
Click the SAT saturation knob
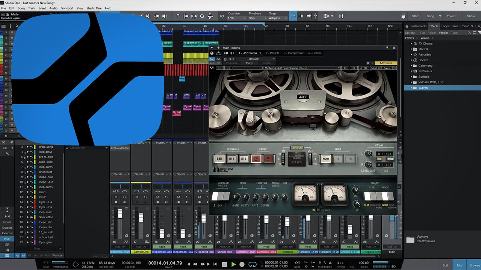coord(285,197)
